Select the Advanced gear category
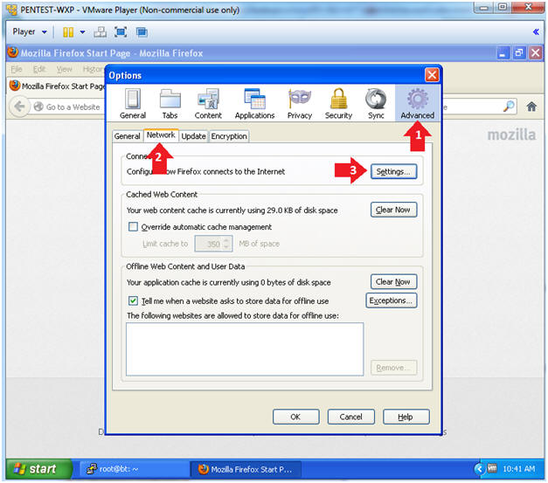Viewport: 548px width, 483px height. (x=417, y=104)
